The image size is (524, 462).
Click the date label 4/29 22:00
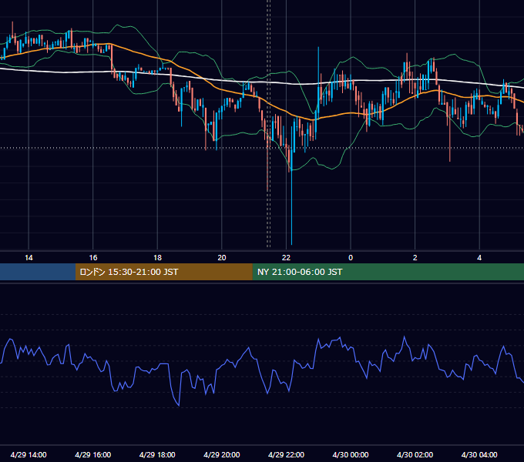click(286, 454)
